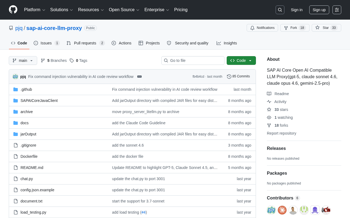This screenshot has width=350, height=218.
Task: Switch to the Pull requests tab
Action: coord(86,43)
